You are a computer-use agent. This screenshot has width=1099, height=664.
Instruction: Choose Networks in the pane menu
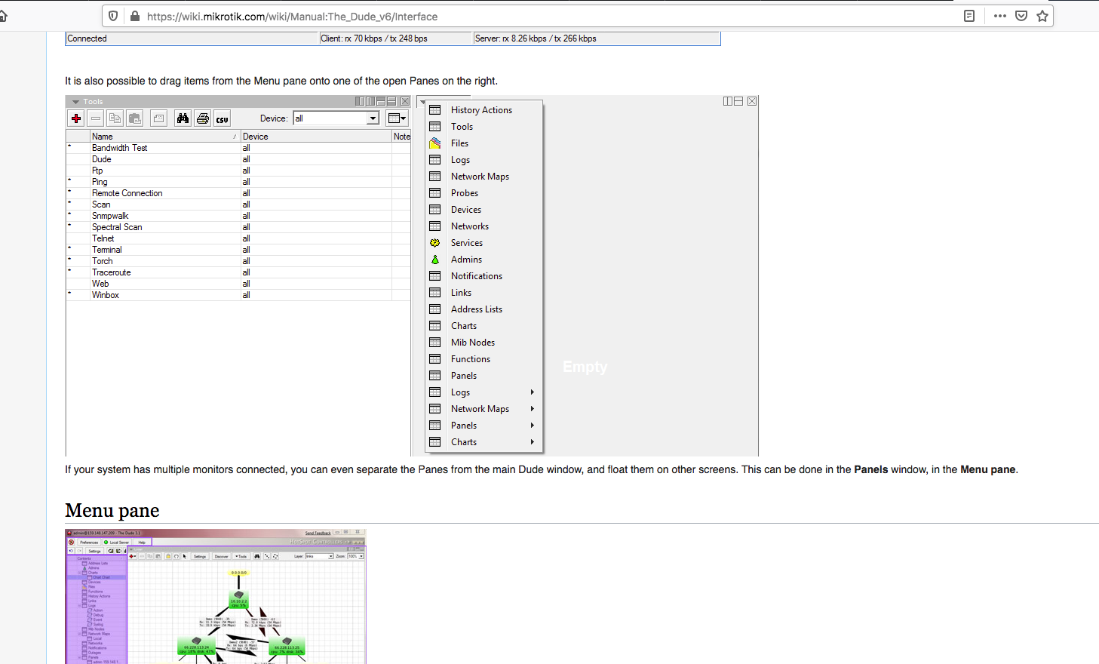tap(484, 226)
